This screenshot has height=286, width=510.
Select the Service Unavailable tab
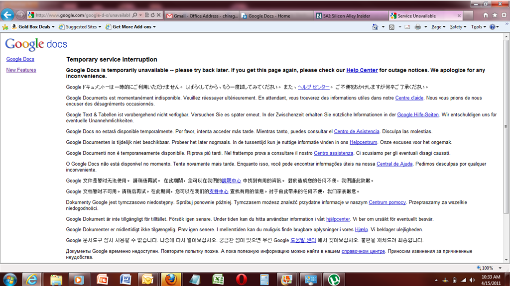423,15
